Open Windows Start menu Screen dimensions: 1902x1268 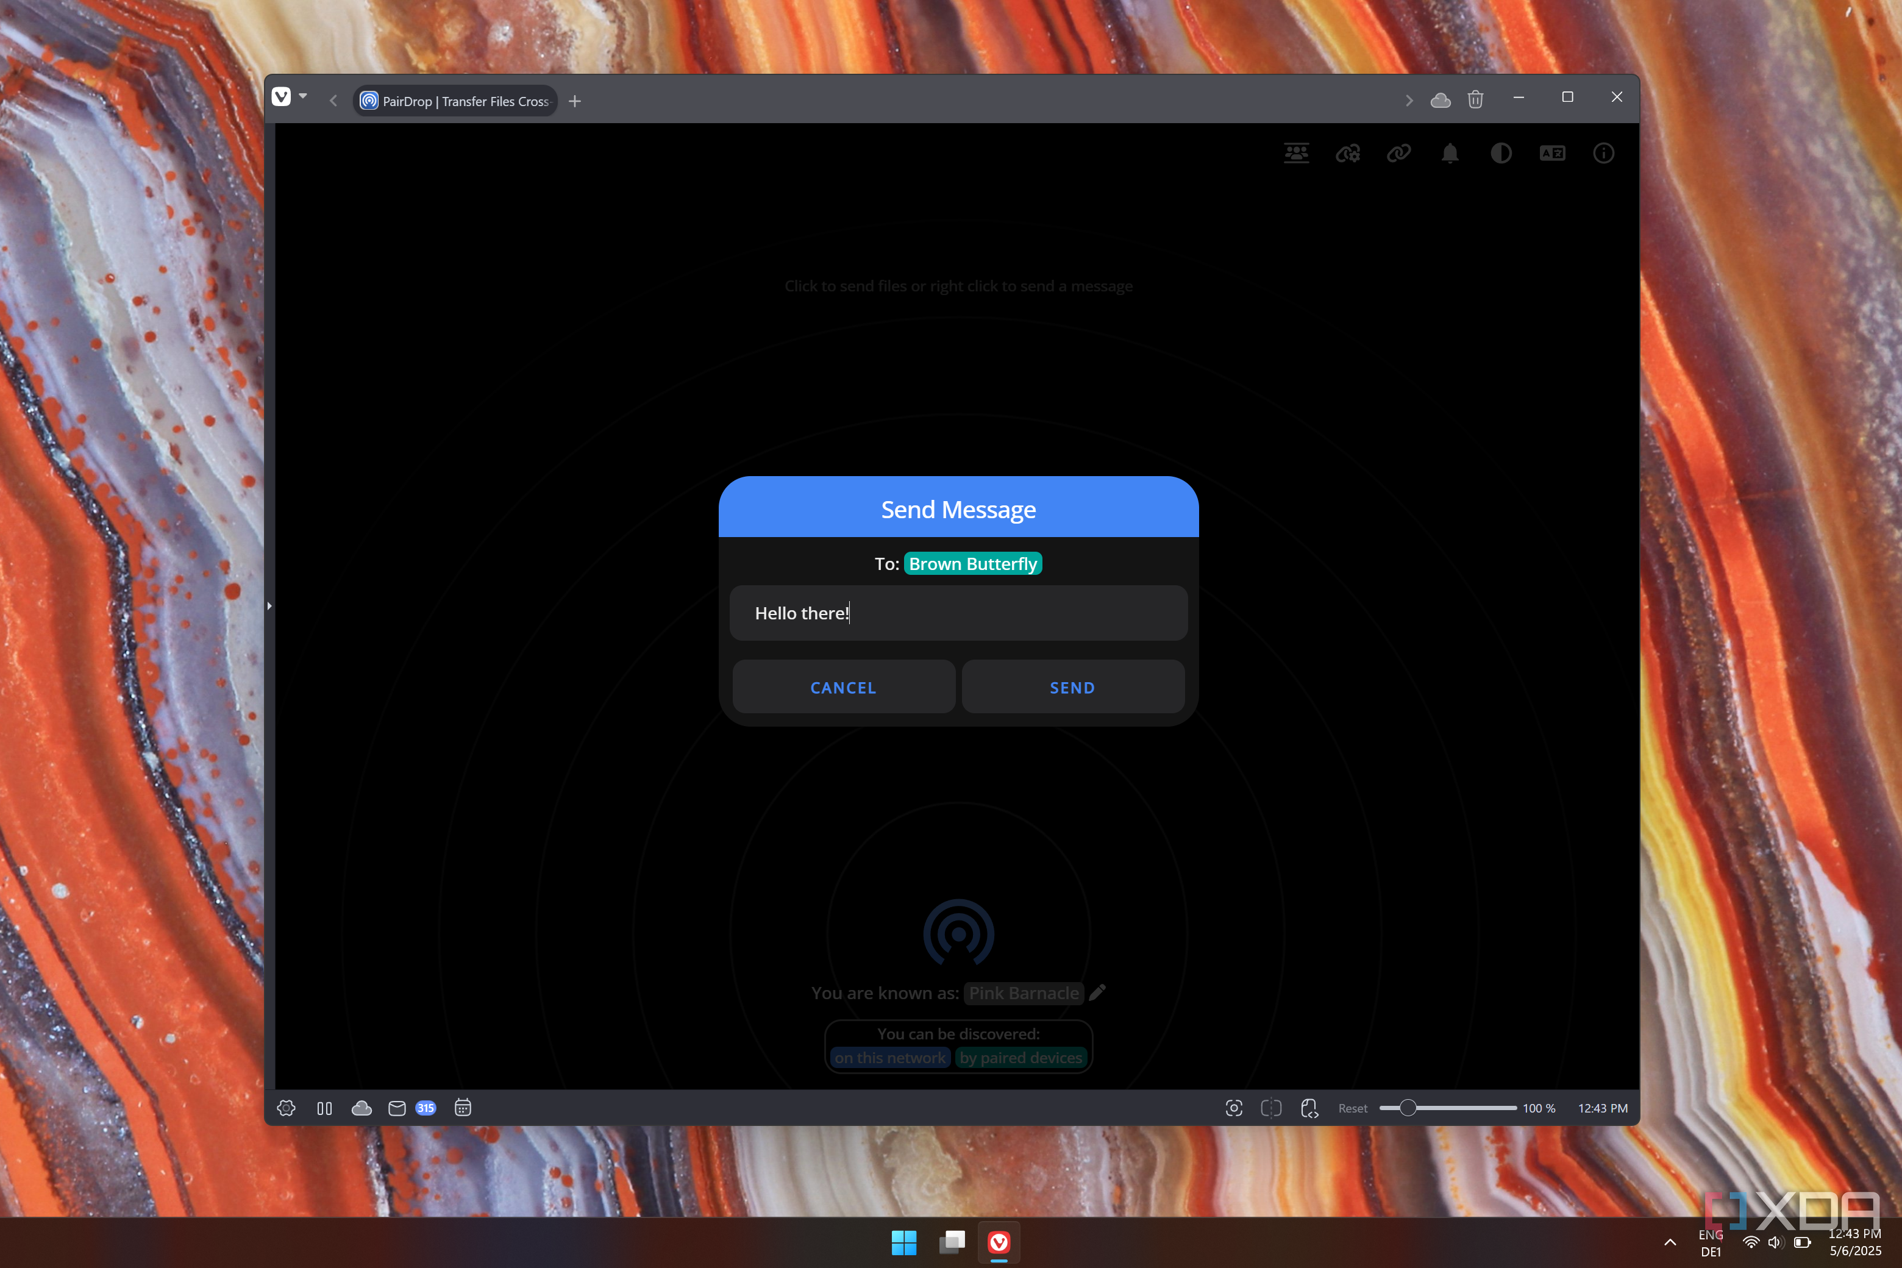[904, 1242]
